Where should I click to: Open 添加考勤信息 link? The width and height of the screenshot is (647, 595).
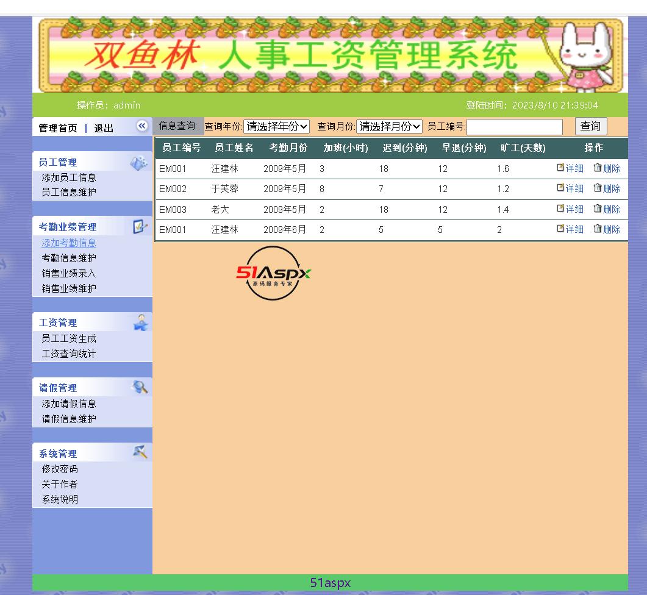pos(69,243)
